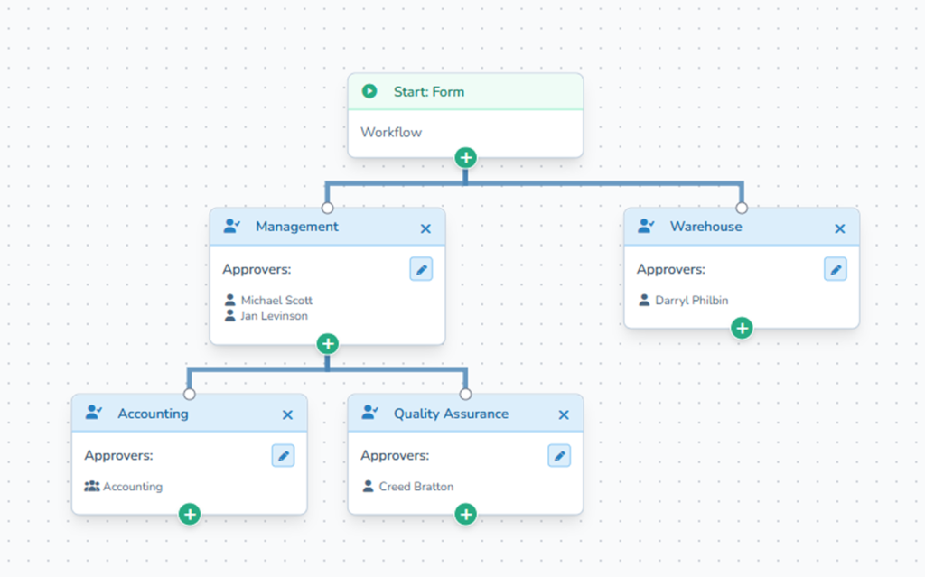
Task: Click approver Creed Bratton
Action: pyautogui.click(x=416, y=487)
